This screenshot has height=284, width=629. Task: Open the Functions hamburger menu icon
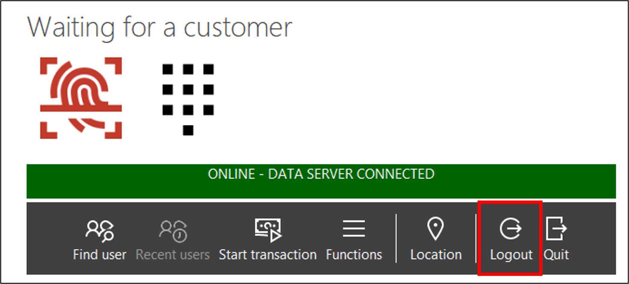[x=354, y=228]
